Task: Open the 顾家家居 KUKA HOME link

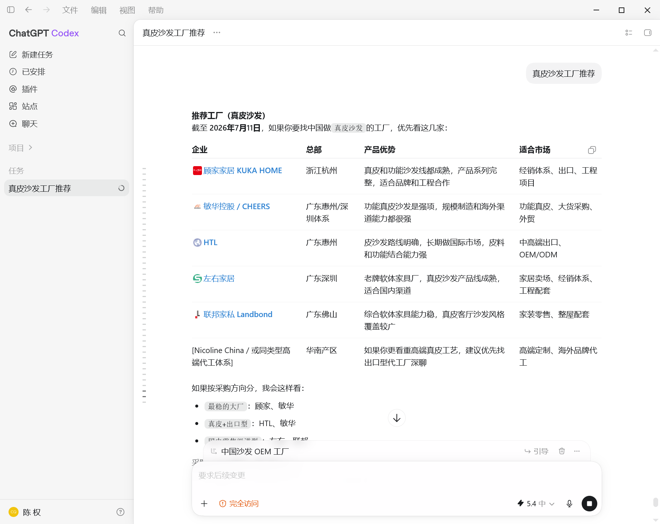Action: coord(243,170)
